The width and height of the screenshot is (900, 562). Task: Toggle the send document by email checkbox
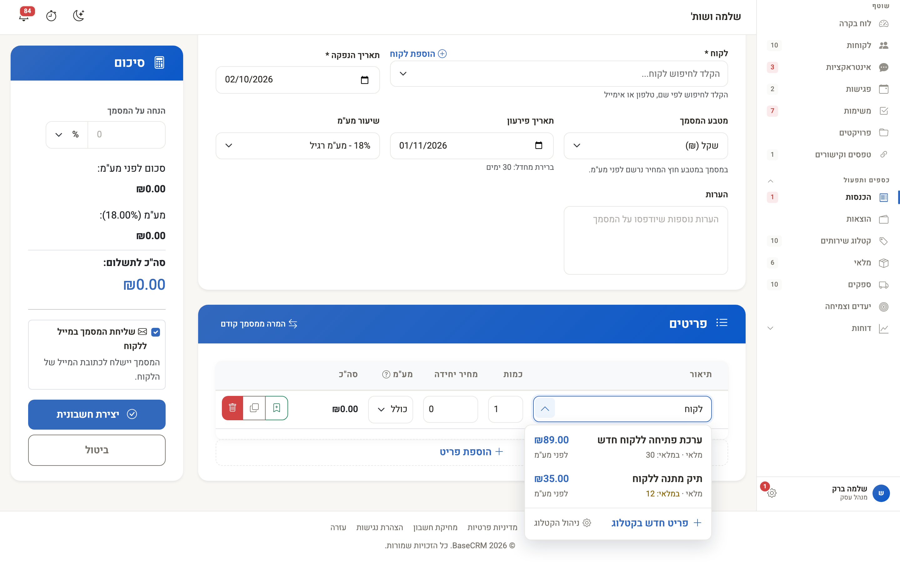156,332
